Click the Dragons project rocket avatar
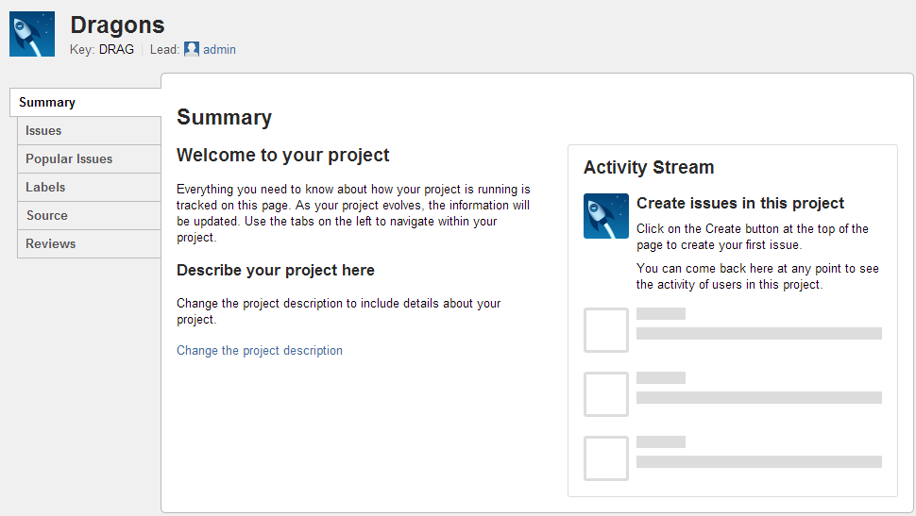Viewport: 916px width, 516px height. 32,34
